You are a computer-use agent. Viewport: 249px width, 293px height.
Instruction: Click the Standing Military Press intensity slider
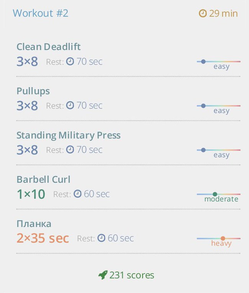coord(218,150)
